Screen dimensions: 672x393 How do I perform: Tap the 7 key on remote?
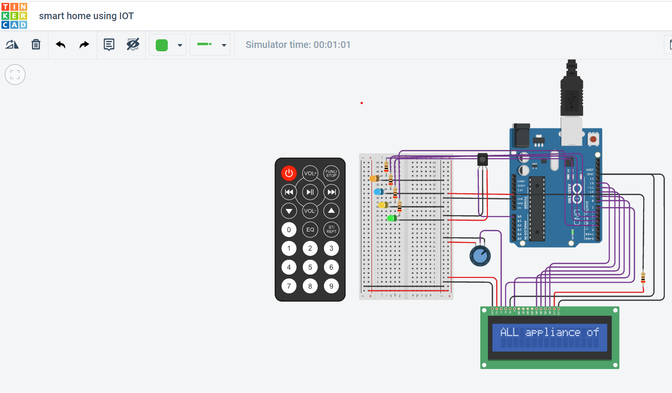289,286
